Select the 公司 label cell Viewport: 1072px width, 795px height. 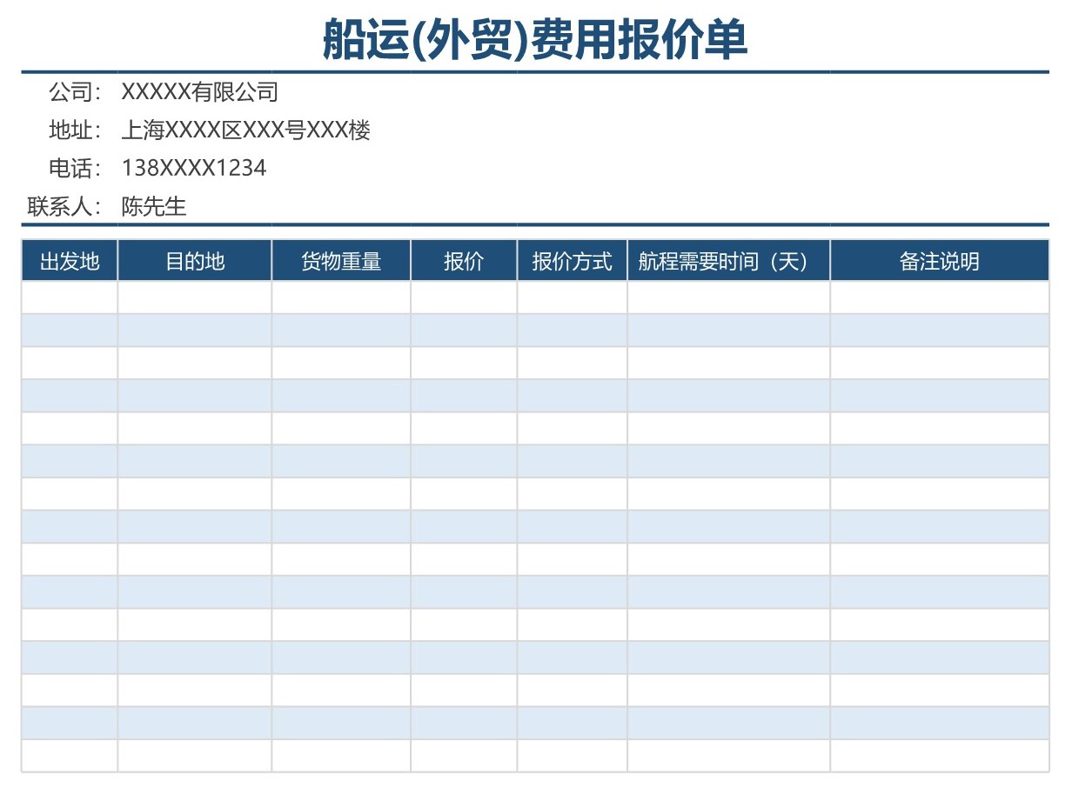(75, 91)
